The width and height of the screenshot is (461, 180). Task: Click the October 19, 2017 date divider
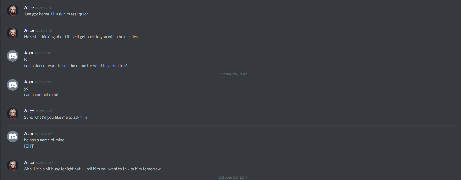click(233, 74)
